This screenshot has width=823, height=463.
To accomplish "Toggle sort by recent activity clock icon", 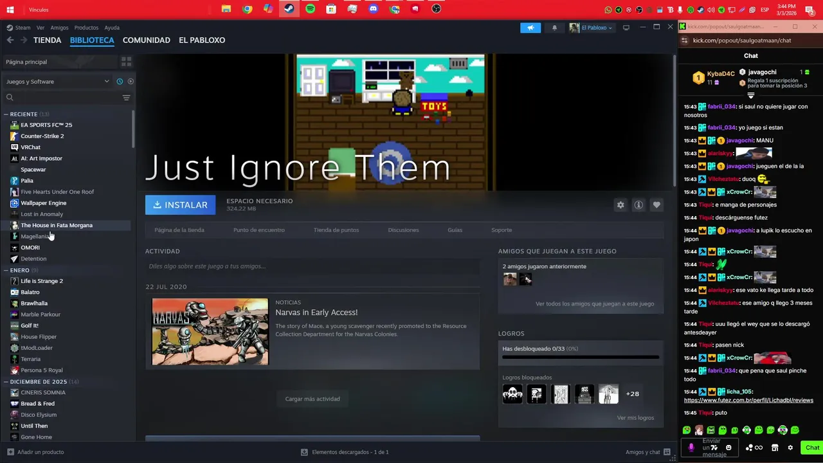I will (x=120, y=82).
